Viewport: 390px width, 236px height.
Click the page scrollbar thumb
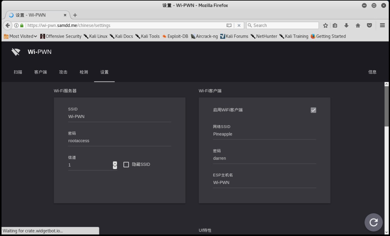[386, 106]
